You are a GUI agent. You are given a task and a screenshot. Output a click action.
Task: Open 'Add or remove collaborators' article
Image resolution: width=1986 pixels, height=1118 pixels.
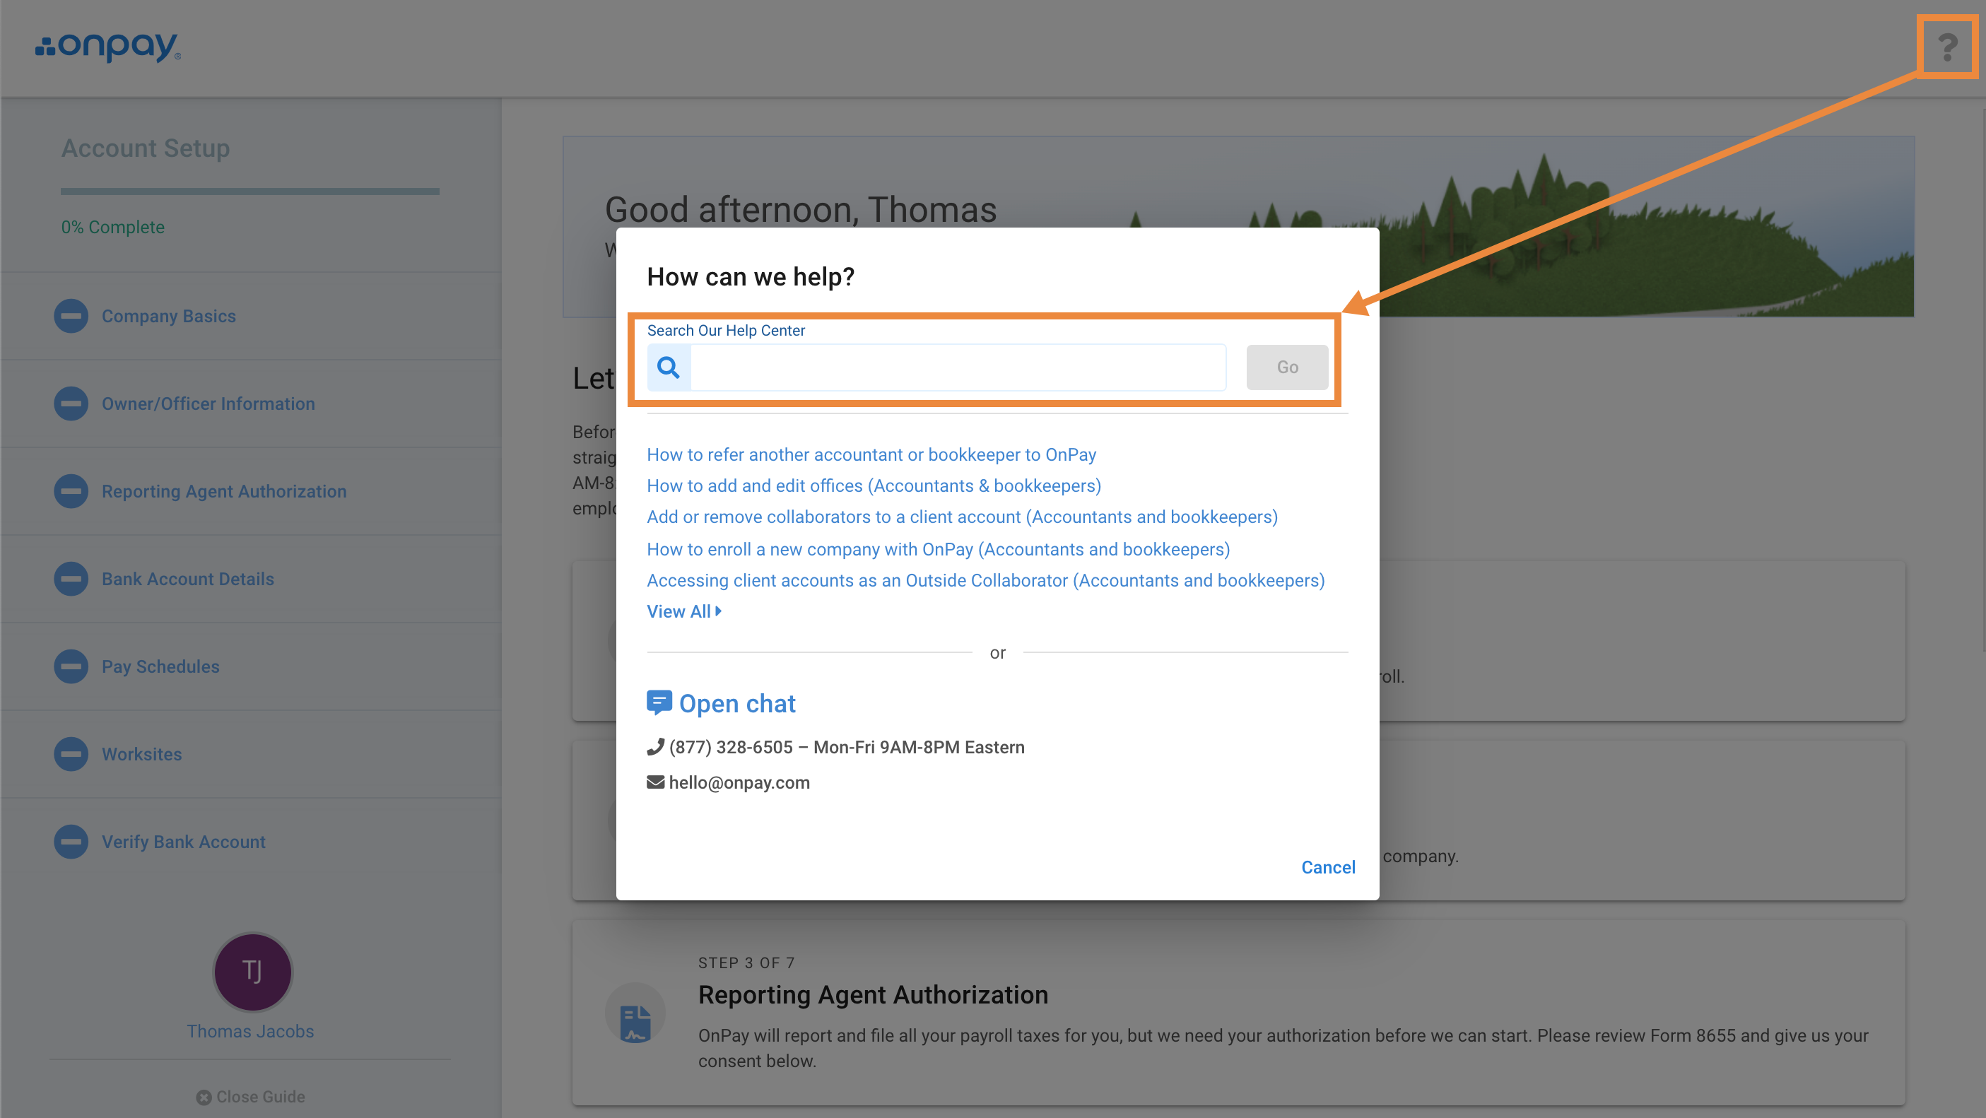coord(962,517)
